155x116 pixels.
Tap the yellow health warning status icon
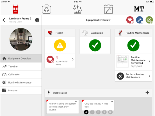click(60, 45)
